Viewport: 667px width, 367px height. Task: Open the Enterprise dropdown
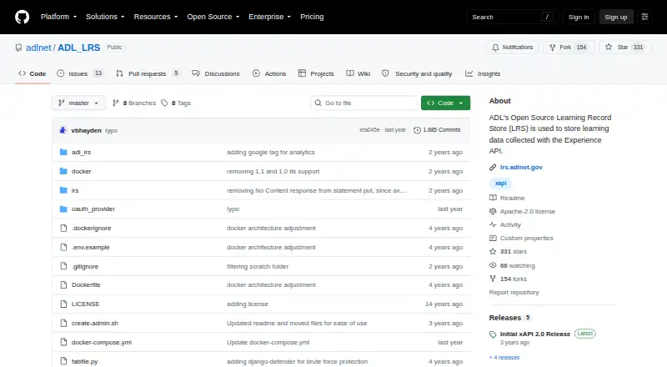(269, 17)
